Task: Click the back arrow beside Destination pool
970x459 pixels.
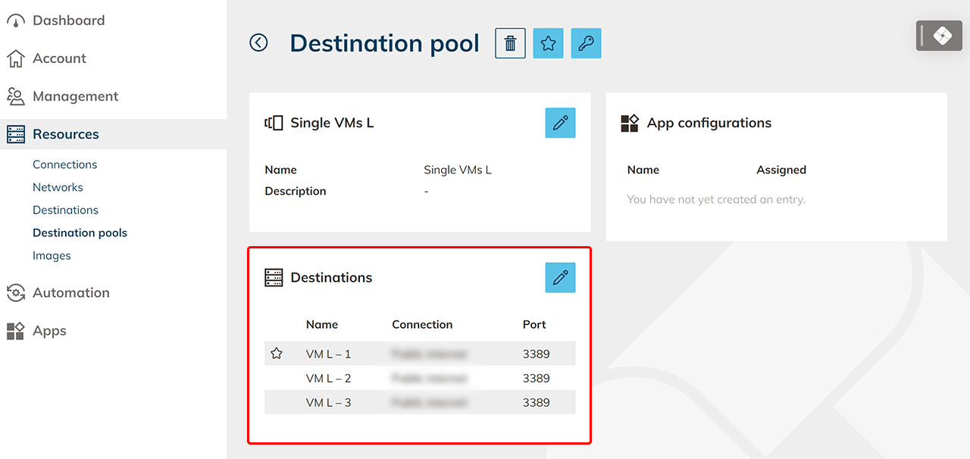Action: click(258, 43)
